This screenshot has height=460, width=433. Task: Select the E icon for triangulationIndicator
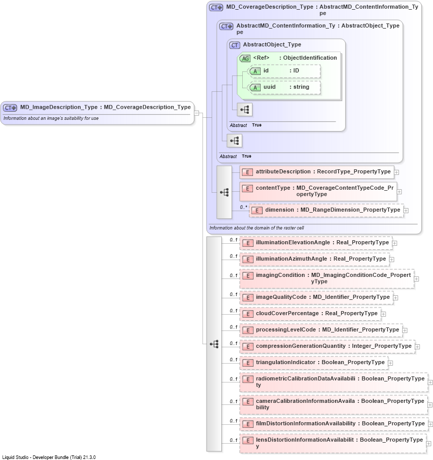(x=248, y=363)
